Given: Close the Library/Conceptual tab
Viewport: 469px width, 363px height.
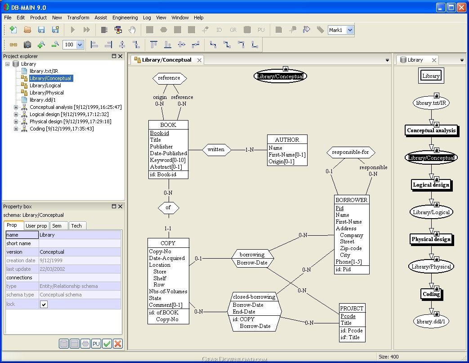Looking at the screenshot, I should click(199, 60).
